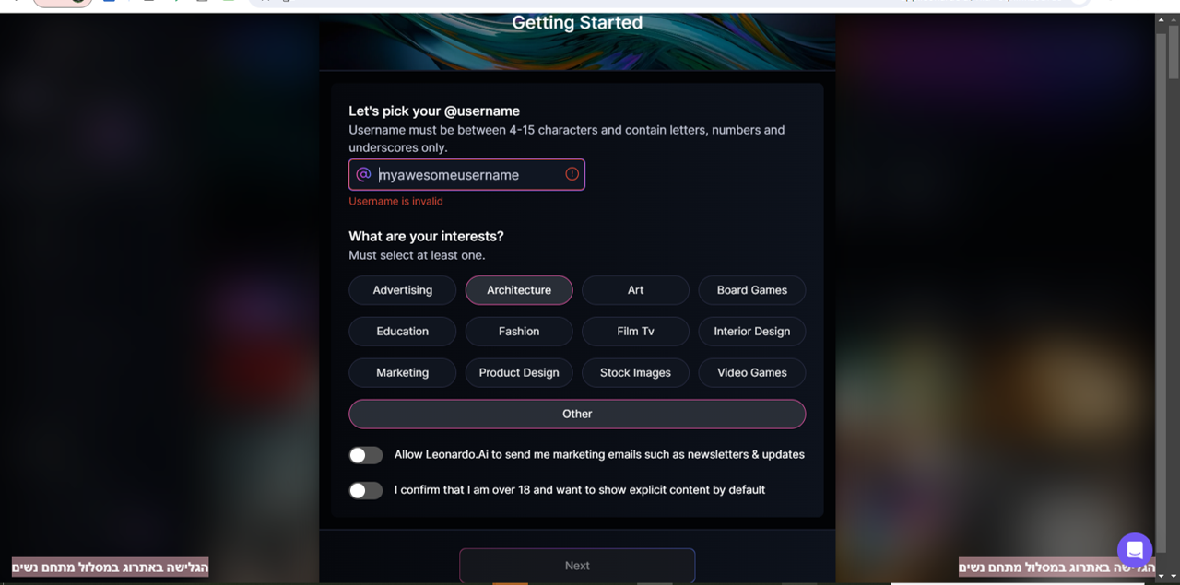Image resolution: width=1180 pixels, height=585 pixels.
Task: Select the Art interest
Action: tap(635, 290)
